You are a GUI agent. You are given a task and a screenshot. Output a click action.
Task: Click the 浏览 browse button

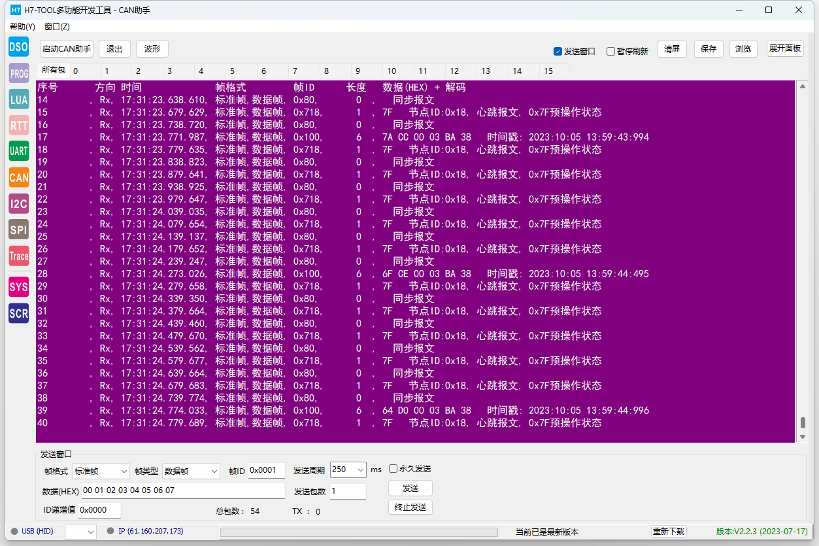click(743, 48)
